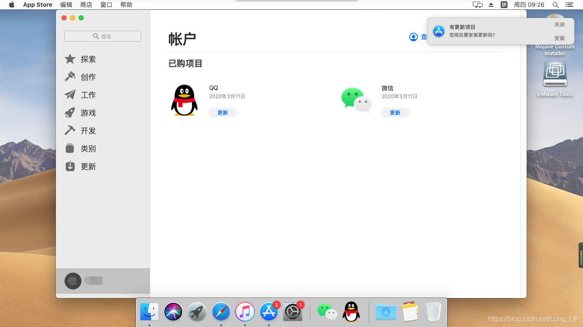Open the 探索 (Discover) sidebar section
Screen dimensions: 583x327
click(80, 59)
